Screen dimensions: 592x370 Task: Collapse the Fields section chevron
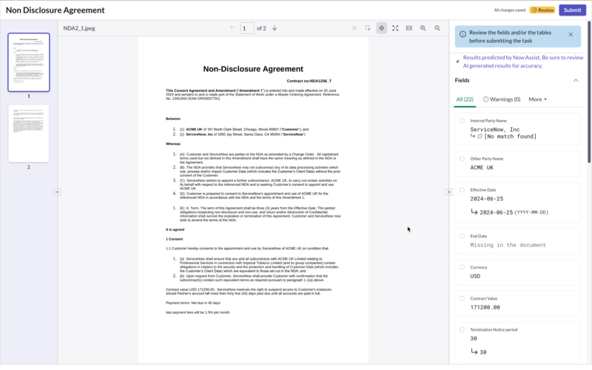click(576, 80)
